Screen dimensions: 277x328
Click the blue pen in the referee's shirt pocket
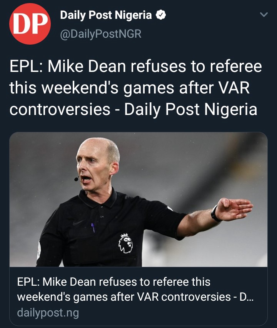coord(93,228)
